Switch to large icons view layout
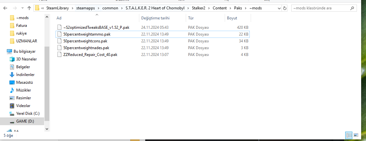Screen dimensions: 366x141 click(356, 135)
